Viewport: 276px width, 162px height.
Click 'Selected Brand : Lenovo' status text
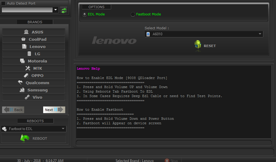[134, 160]
